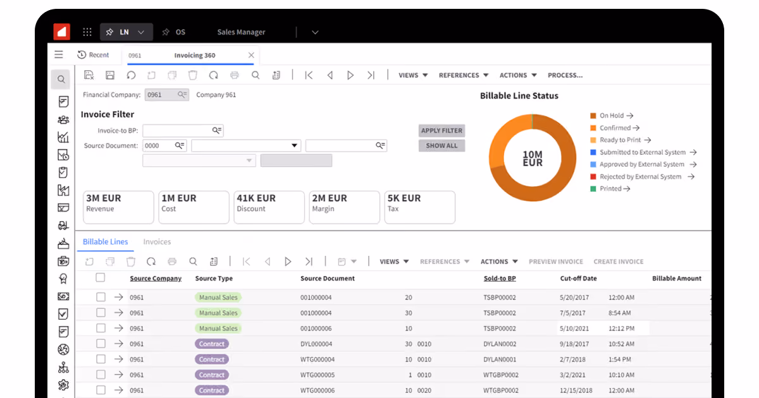Expand the LN application chevron
Viewport: 759px width, 398px height.
142,32
